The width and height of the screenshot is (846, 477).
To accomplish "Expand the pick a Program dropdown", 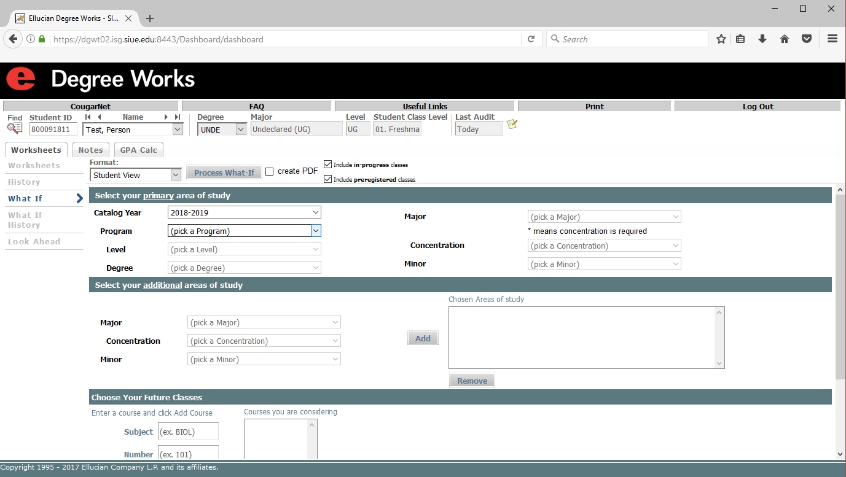I will (x=244, y=231).
